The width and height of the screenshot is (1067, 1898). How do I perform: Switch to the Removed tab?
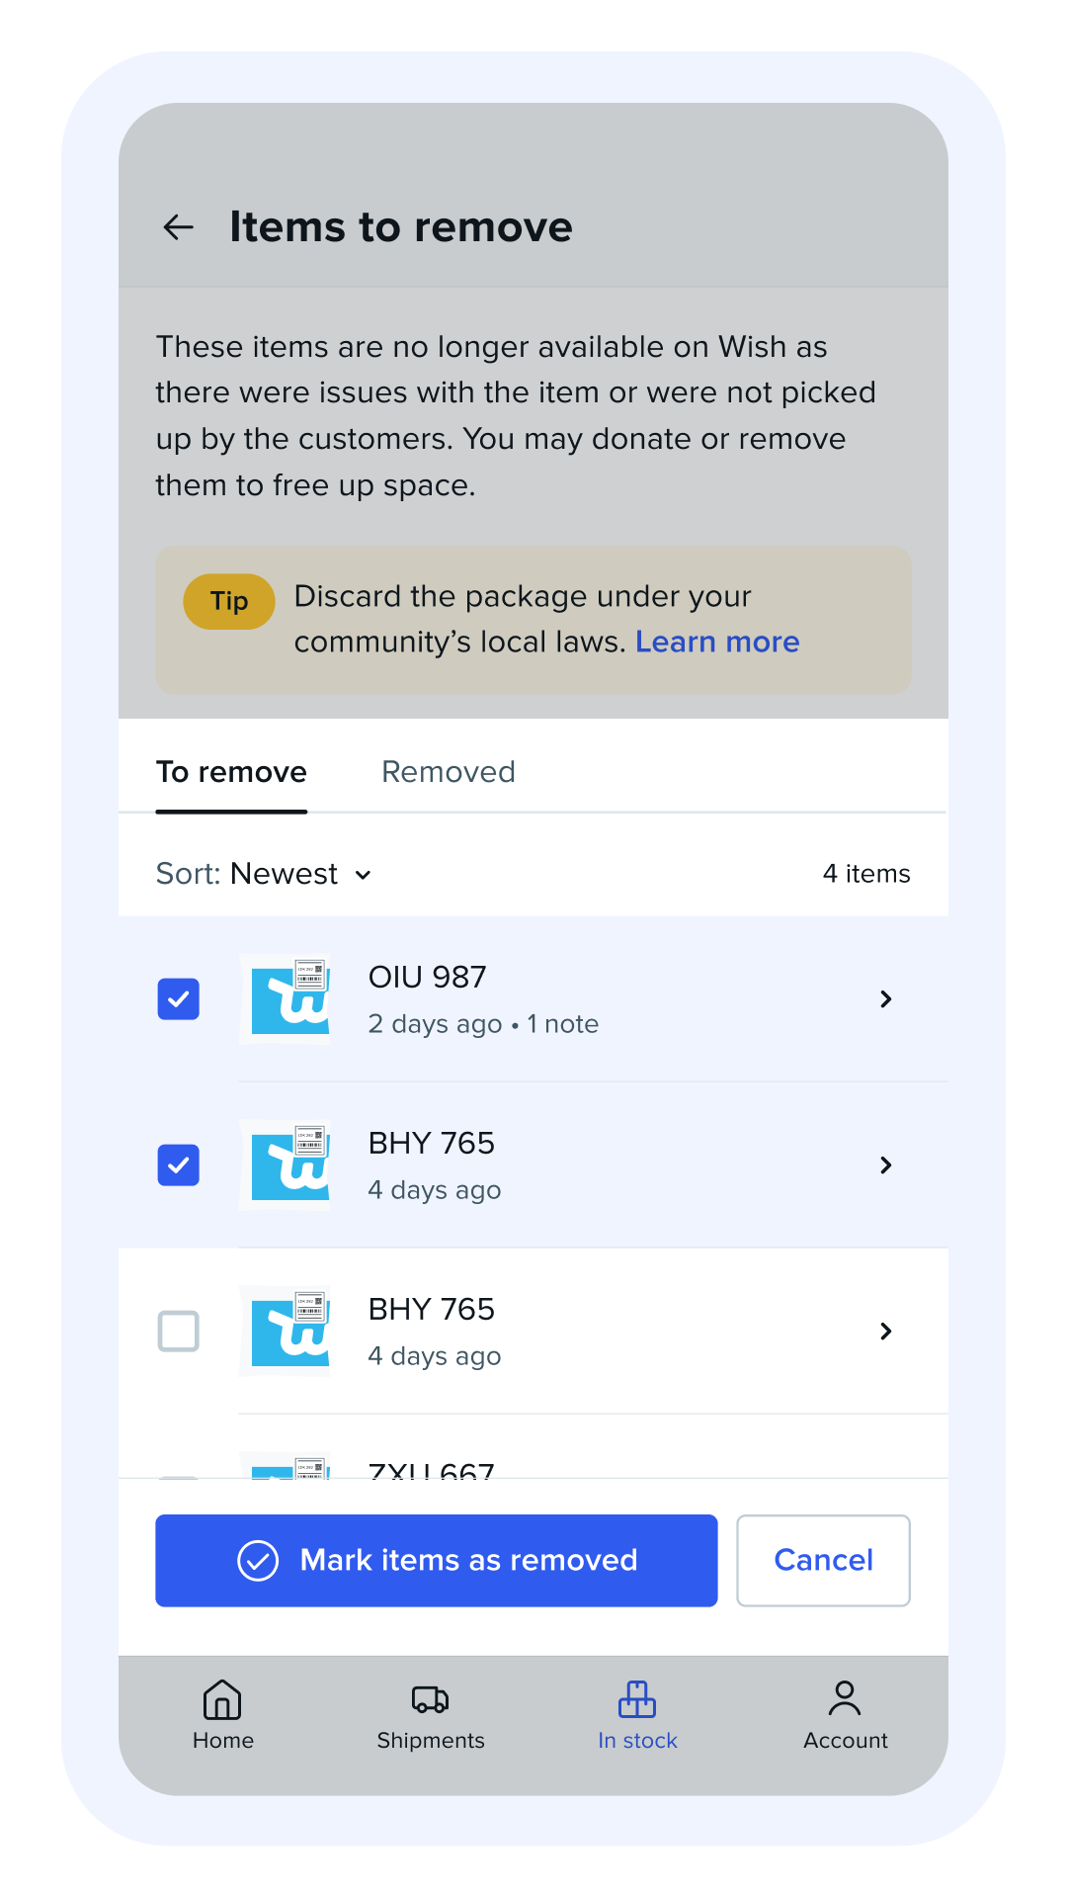pos(449,772)
